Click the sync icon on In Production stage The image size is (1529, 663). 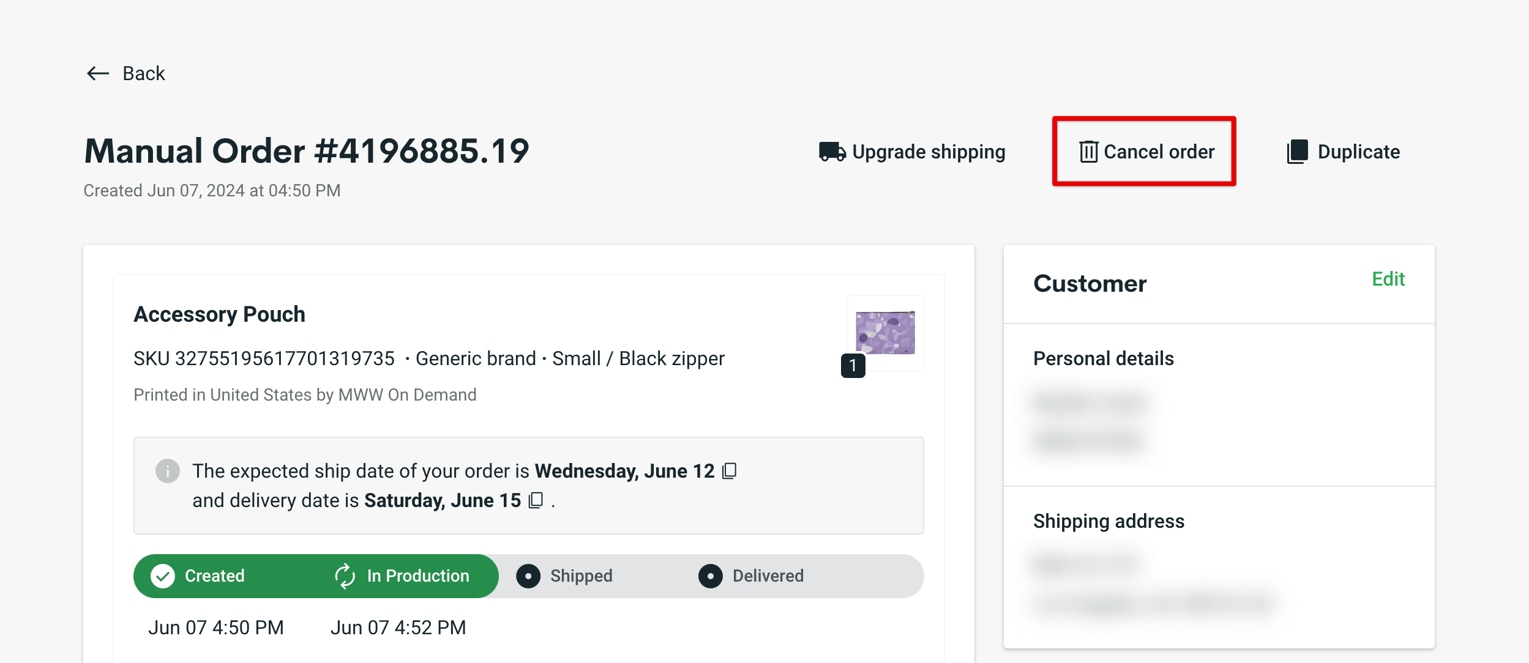click(345, 576)
